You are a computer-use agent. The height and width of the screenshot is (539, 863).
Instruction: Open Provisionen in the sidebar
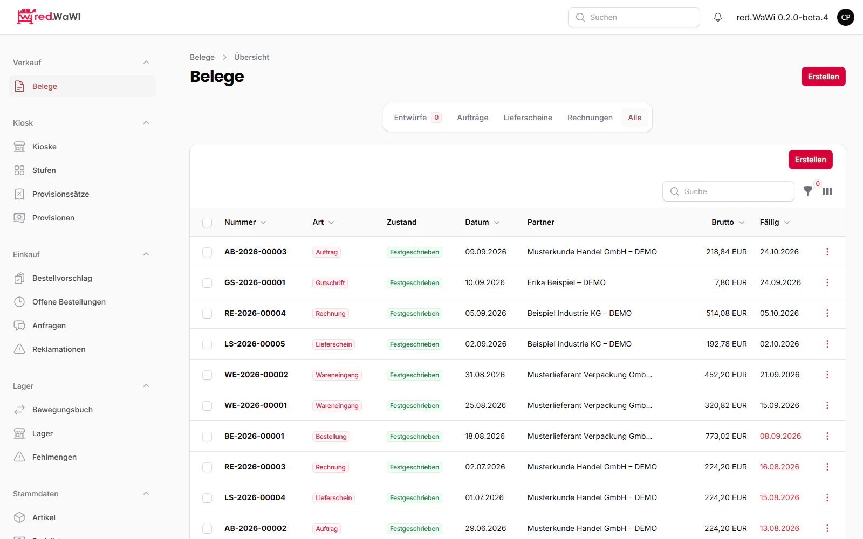82,218
